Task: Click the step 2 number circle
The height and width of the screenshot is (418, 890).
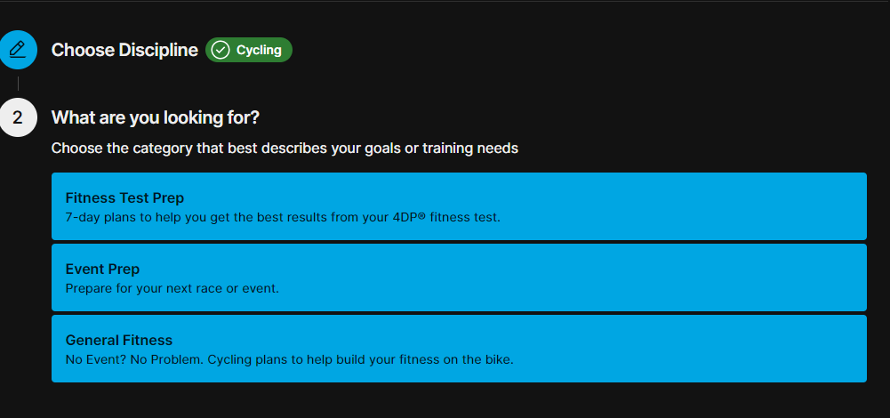Action: (18, 117)
